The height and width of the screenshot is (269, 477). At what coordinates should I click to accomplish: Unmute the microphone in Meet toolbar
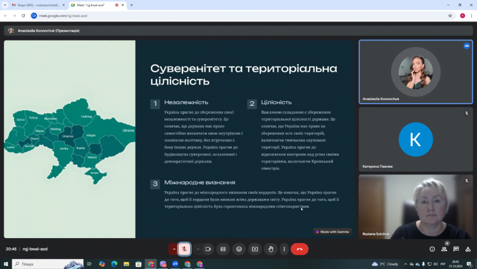pyautogui.click(x=184, y=249)
